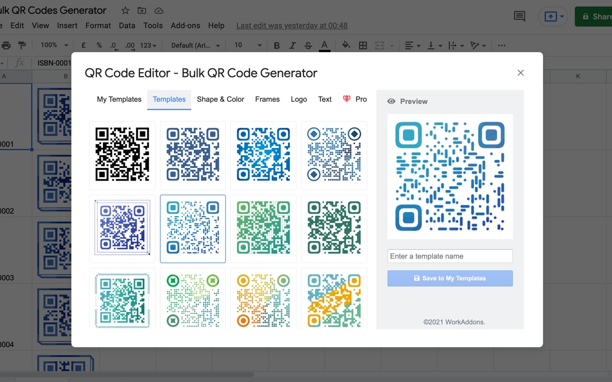This screenshot has height=382, width=612.
Task: Open the fill color picker
Action: (x=346, y=45)
